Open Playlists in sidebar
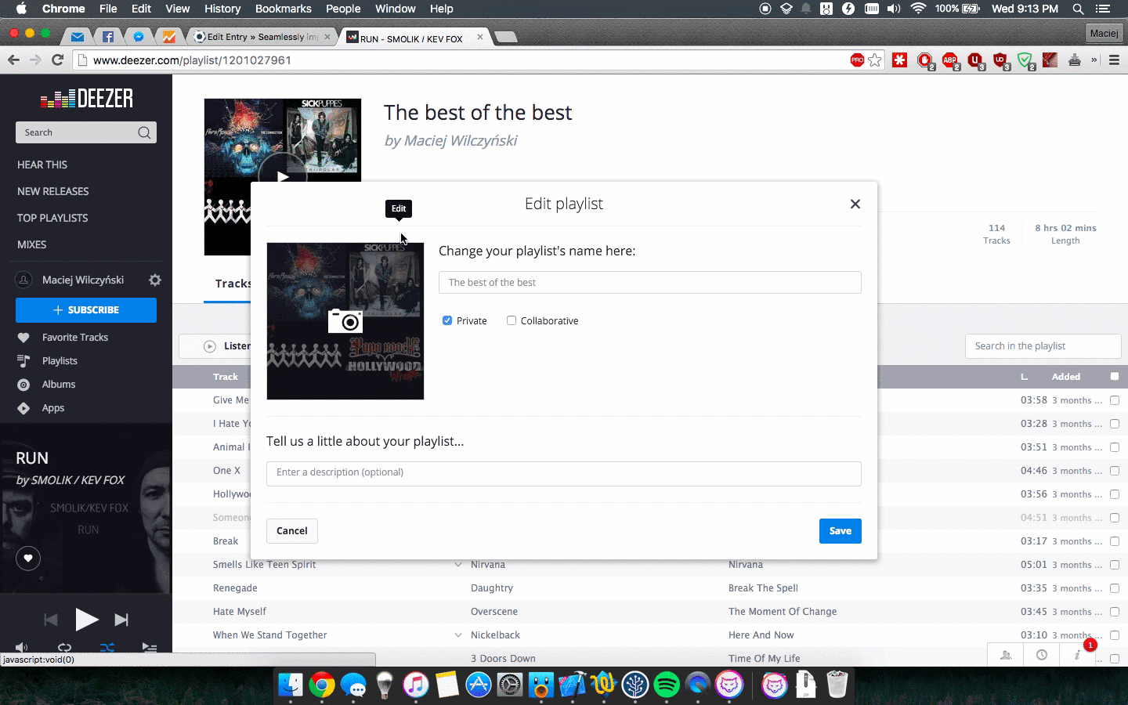The image size is (1128, 705). [x=60, y=361]
